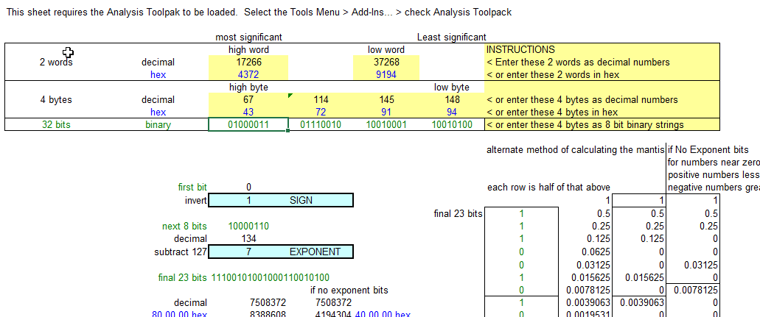This screenshot has width=760, height=317.
Task: Select the decimal byte cell containing 114
Action: (x=321, y=100)
